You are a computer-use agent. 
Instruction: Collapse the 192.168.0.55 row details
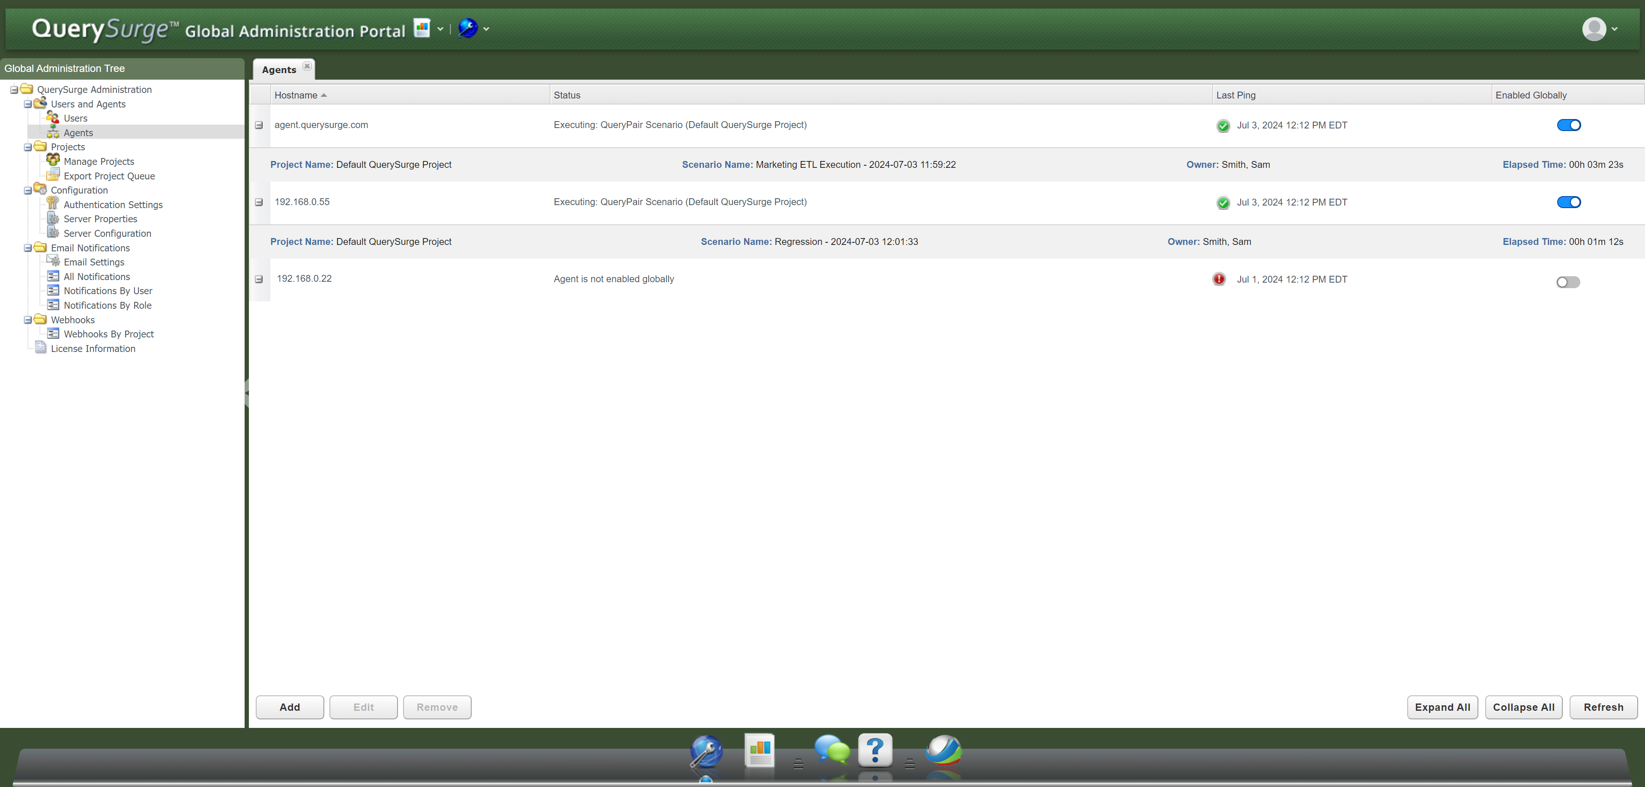(x=259, y=203)
